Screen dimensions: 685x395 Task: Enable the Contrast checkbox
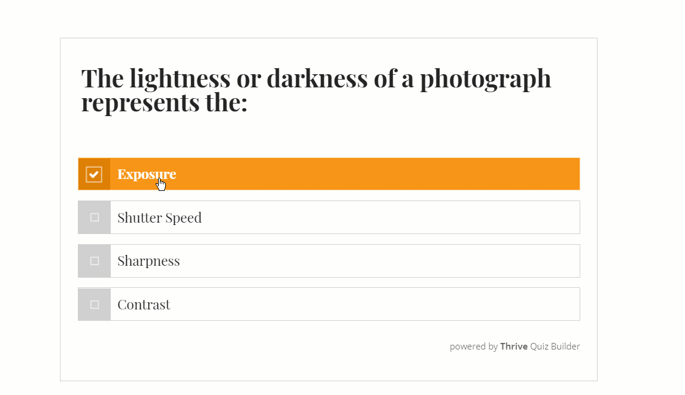click(x=95, y=305)
